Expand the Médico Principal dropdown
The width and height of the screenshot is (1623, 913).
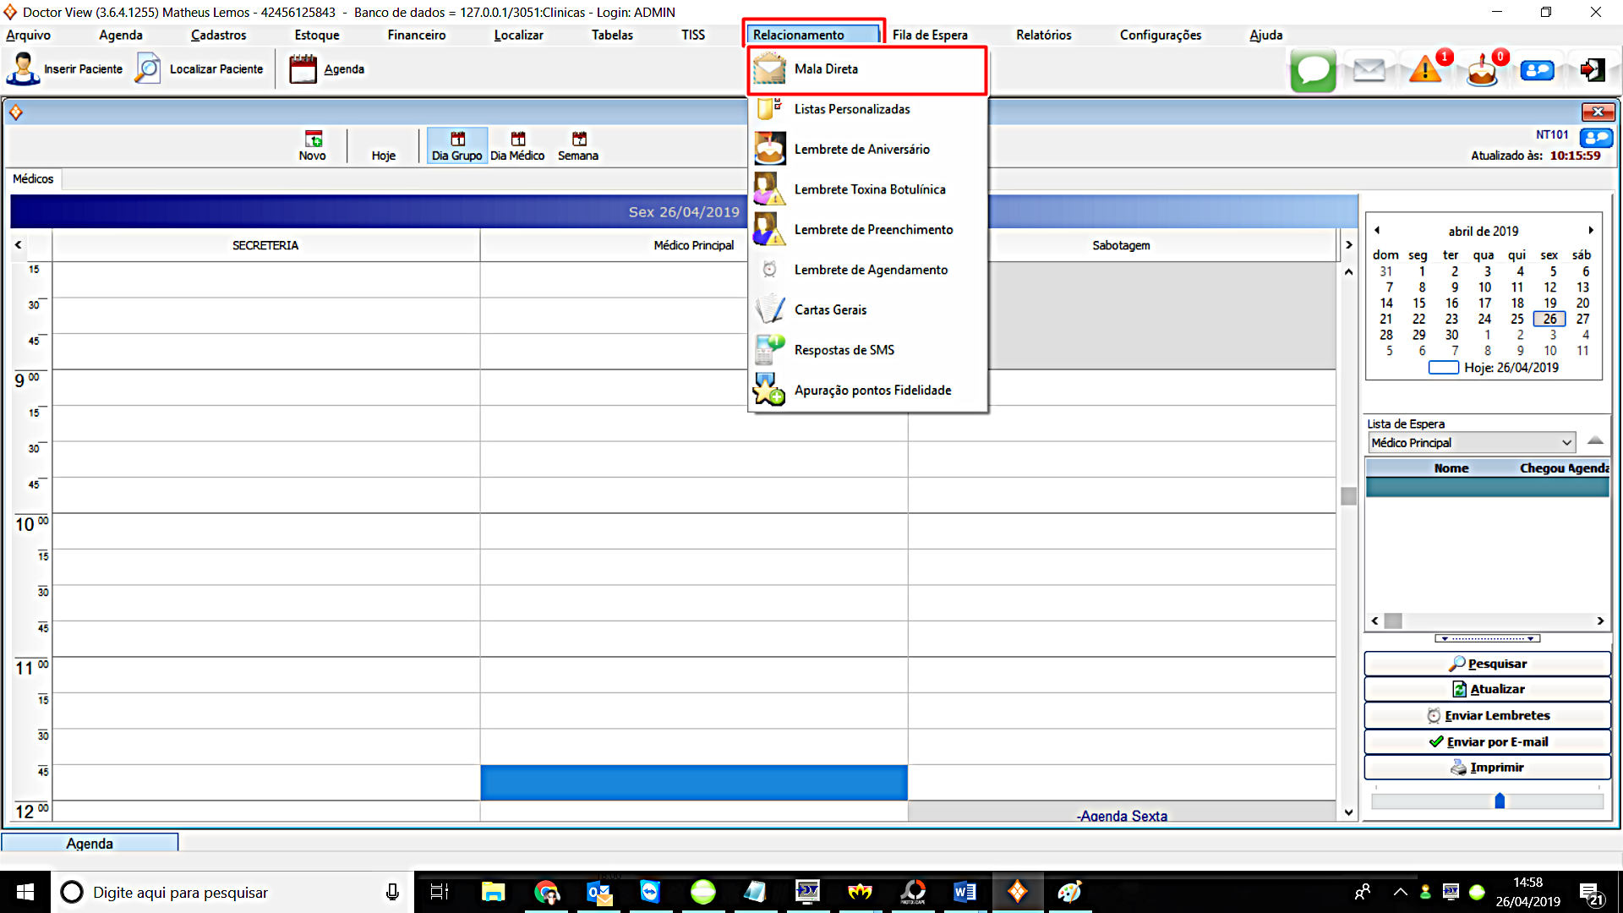click(1566, 443)
